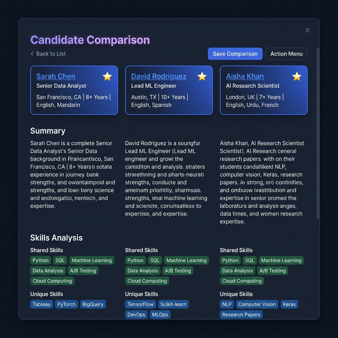This screenshot has height=338, width=338.
Task: Select Cloud Computing under David Rodriguez's shared skills
Action: pyautogui.click(x=147, y=281)
